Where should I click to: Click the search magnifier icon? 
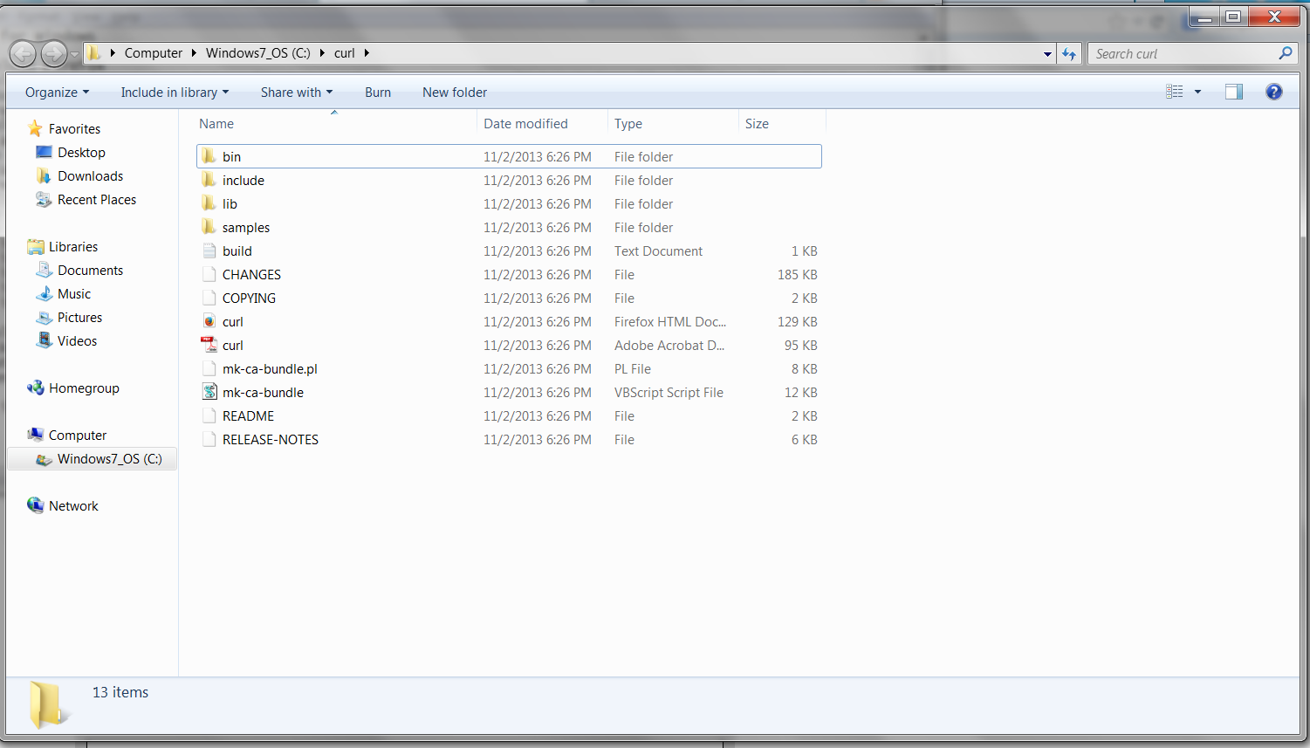click(1285, 53)
